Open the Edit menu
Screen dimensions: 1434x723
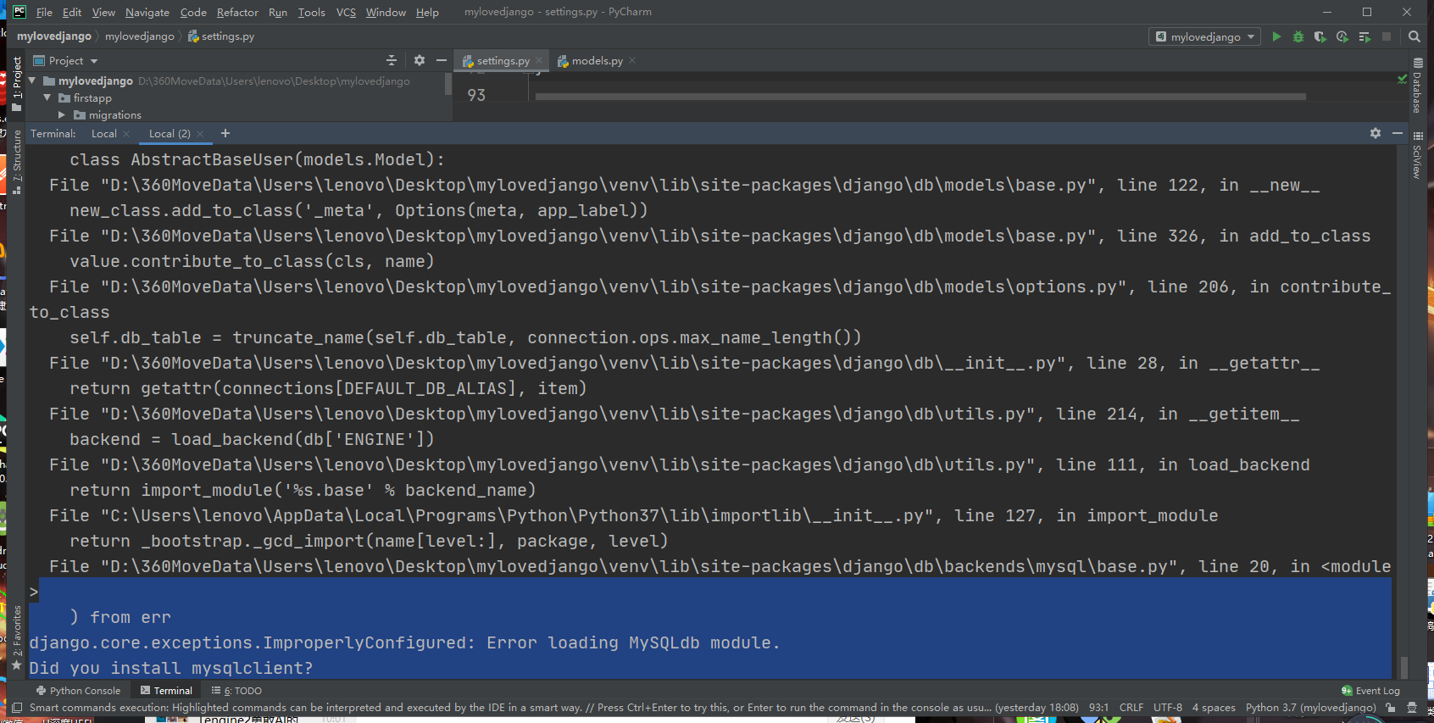72,12
